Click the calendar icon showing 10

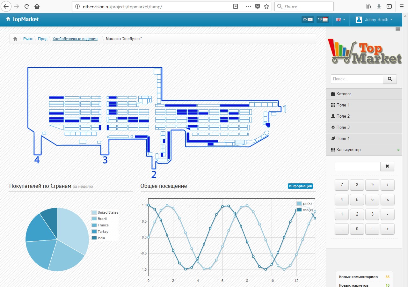pos(323,19)
